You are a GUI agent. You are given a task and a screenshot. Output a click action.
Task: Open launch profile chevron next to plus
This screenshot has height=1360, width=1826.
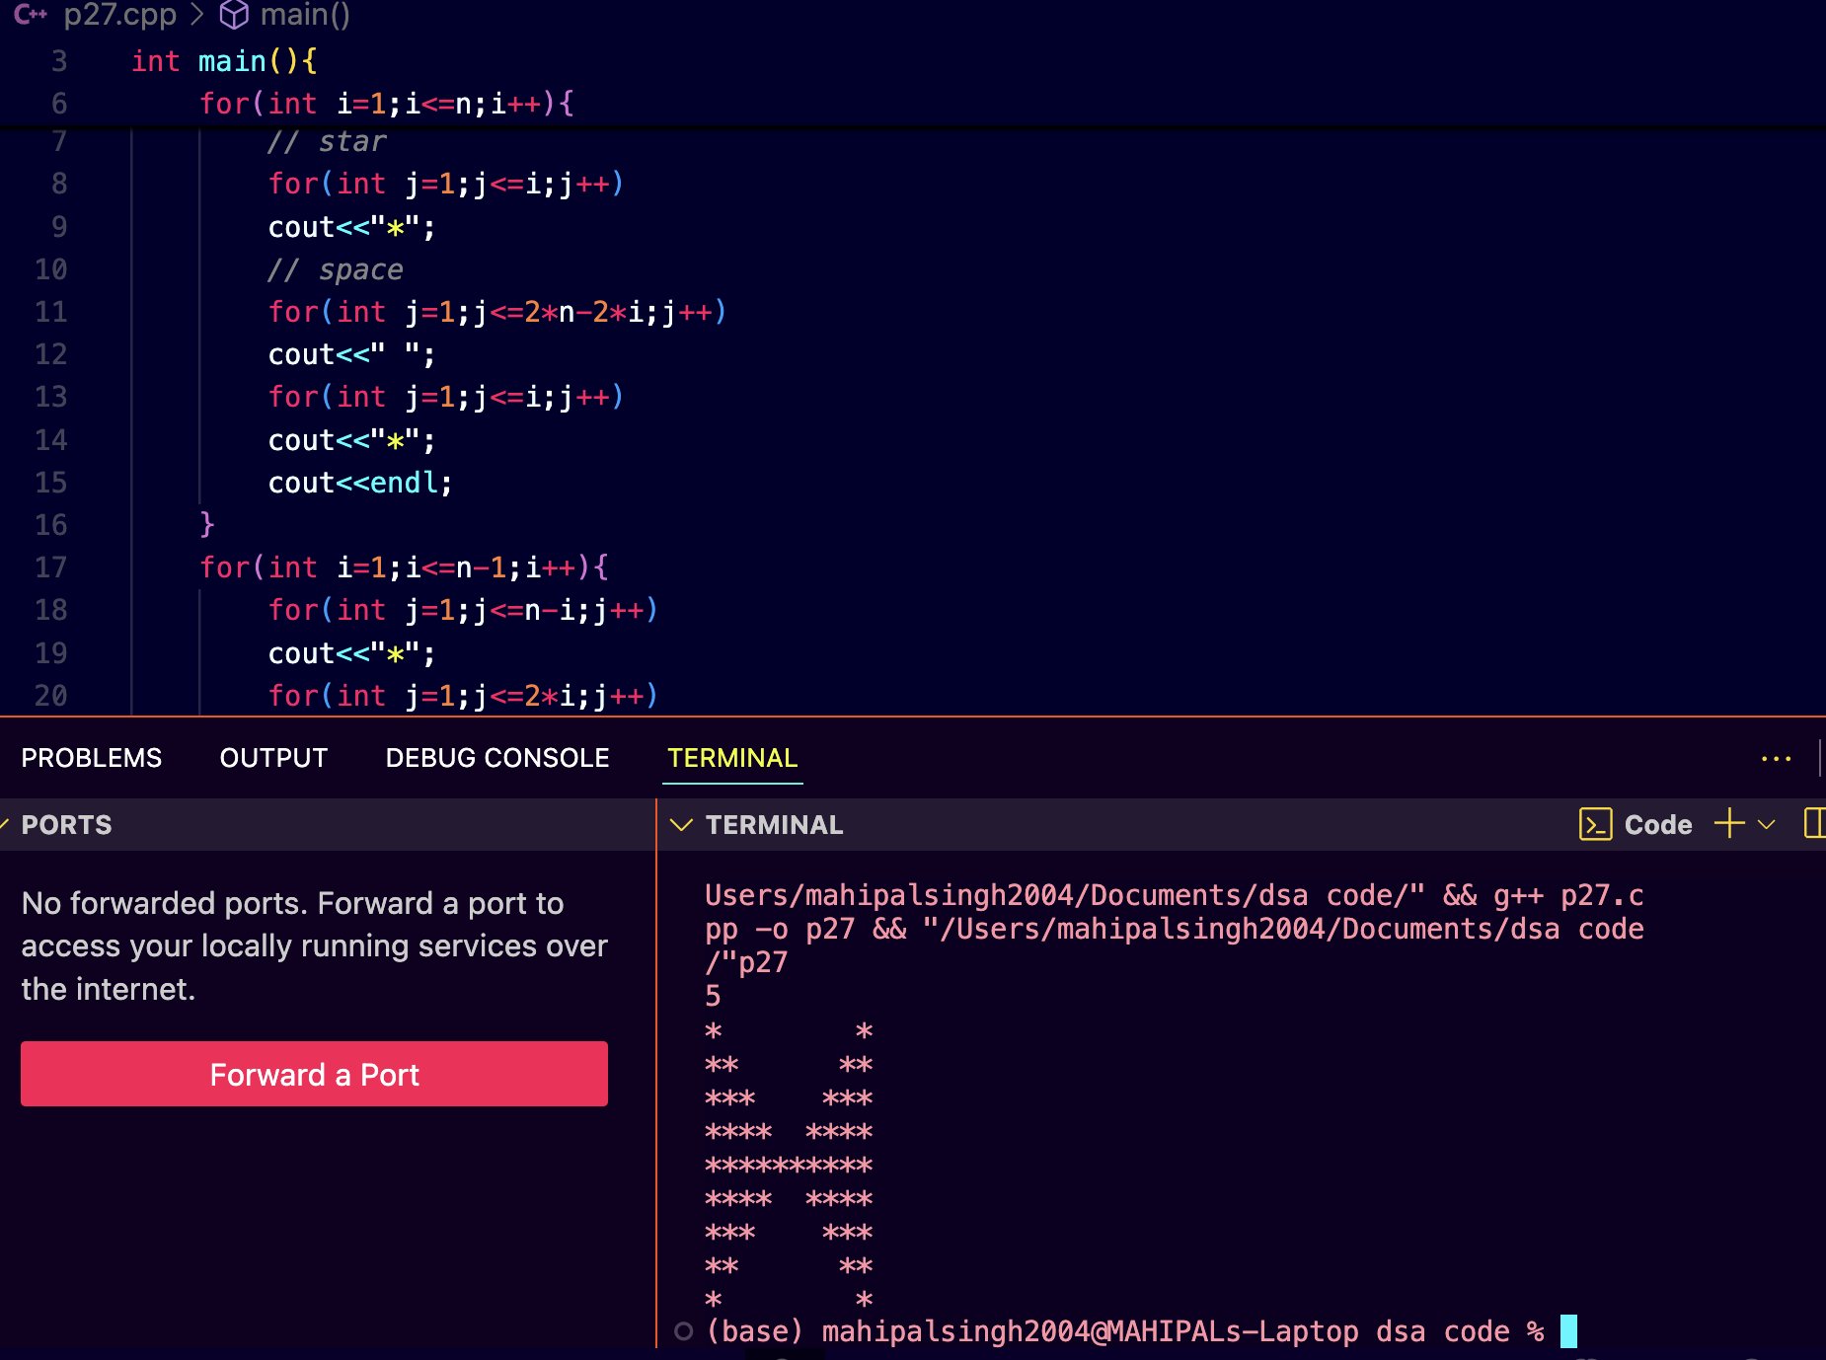click(1767, 824)
